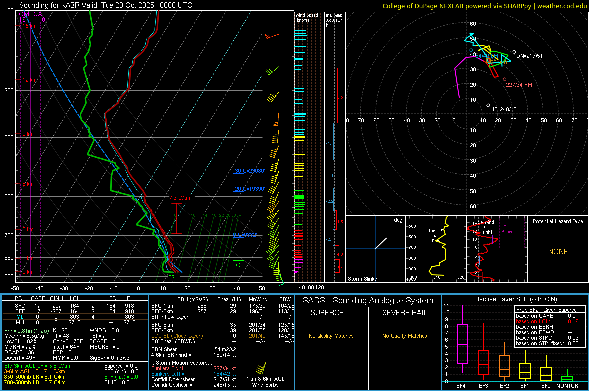Click the green 'PW = 0.81in' value
Screen dimensions: 589x391
[26, 331]
